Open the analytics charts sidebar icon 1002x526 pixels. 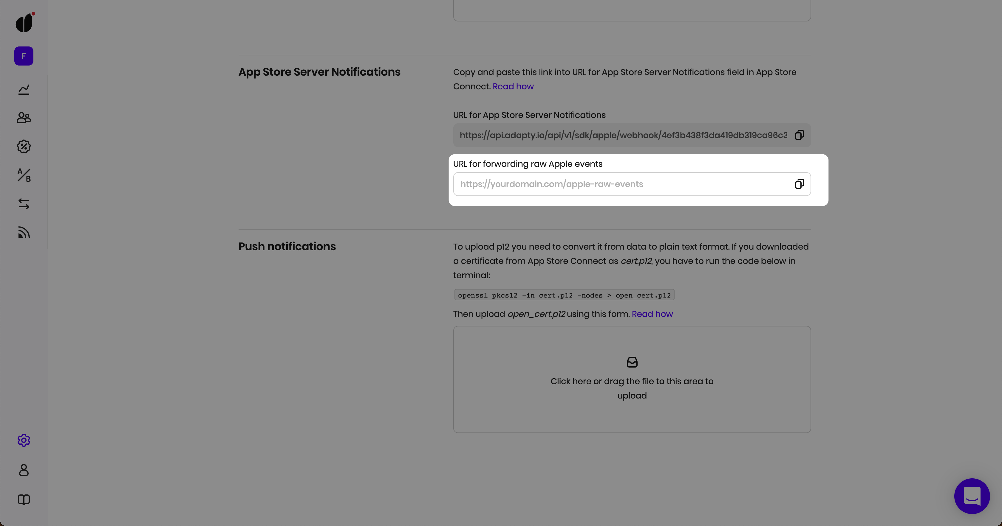pos(24,90)
